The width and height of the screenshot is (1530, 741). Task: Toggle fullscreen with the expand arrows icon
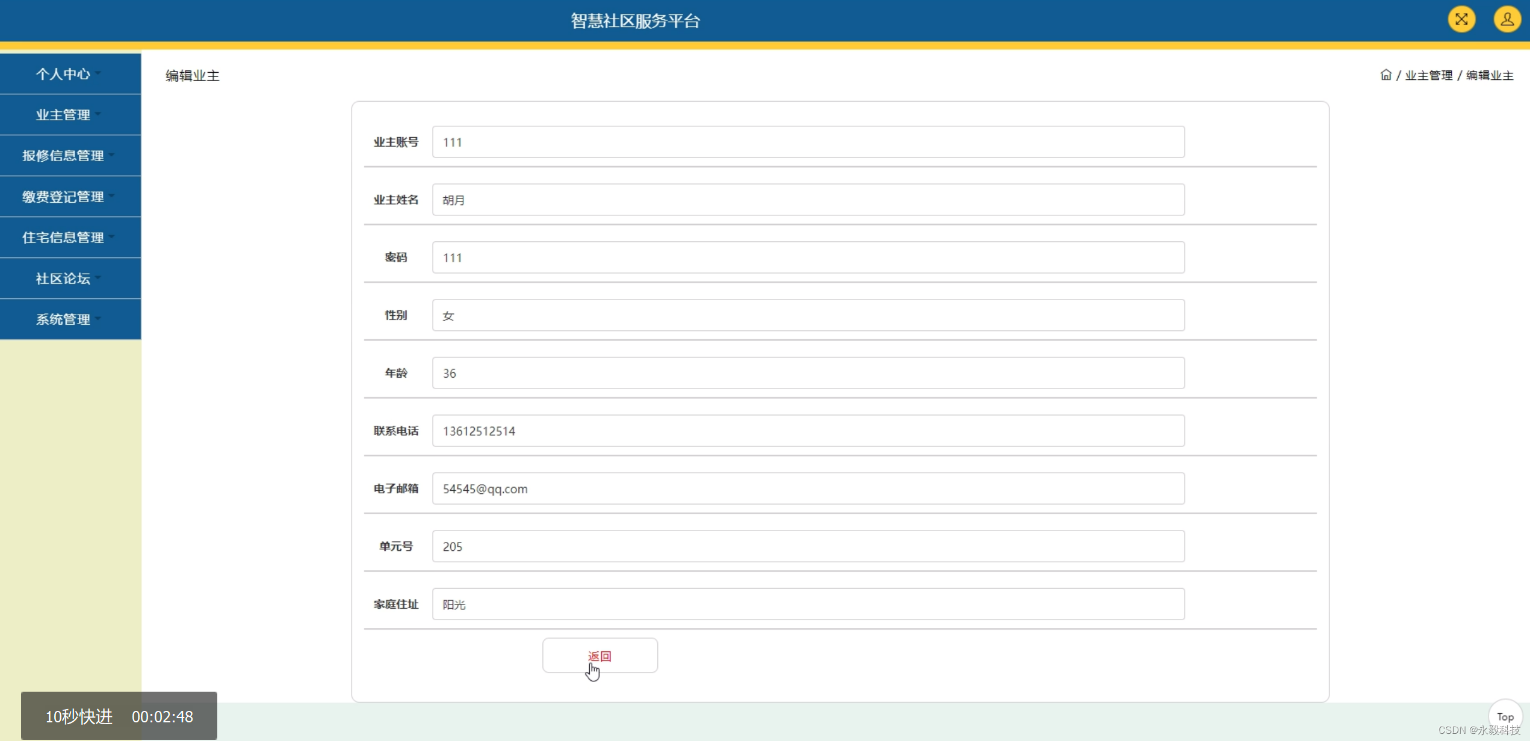[1461, 20]
